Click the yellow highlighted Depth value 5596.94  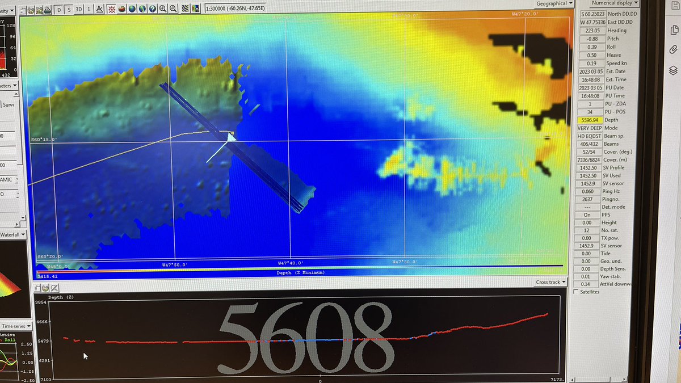coord(589,120)
